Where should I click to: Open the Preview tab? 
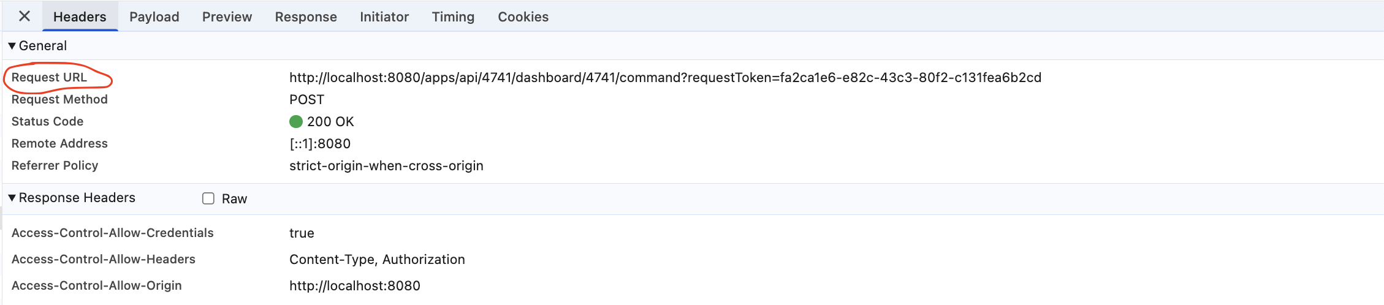[227, 17]
